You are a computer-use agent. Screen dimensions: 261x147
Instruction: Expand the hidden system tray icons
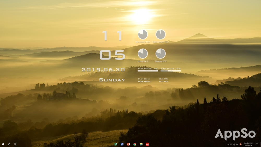[x=228, y=144]
